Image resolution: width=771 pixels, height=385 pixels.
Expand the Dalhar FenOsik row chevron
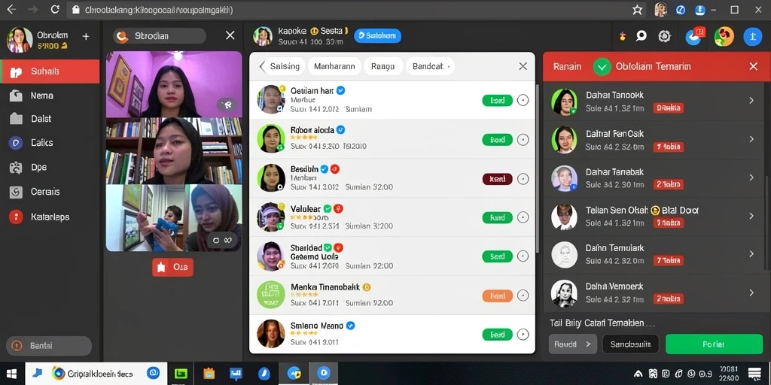pos(751,139)
